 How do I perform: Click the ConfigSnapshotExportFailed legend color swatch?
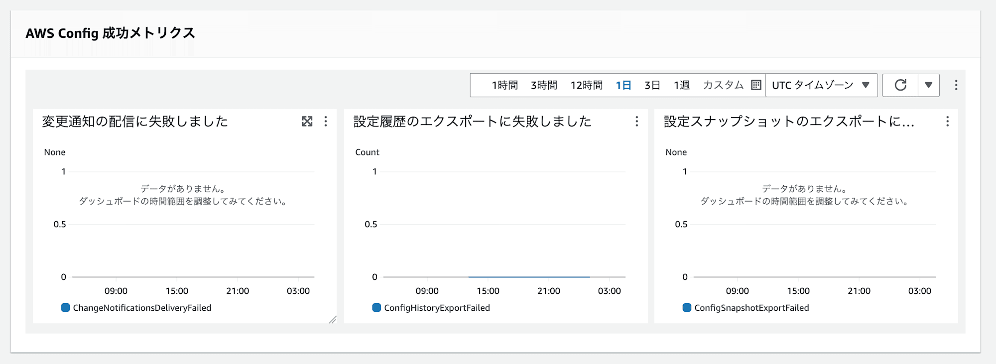tap(687, 308)
